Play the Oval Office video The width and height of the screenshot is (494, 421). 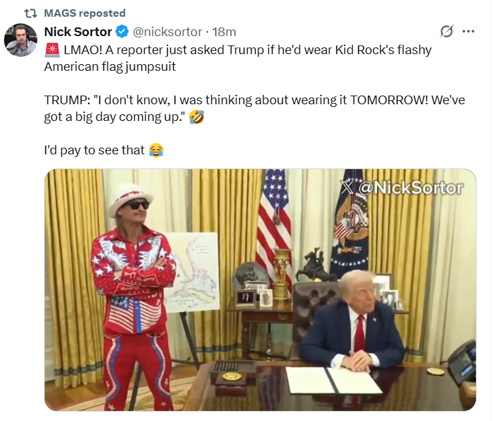[260, 290]
